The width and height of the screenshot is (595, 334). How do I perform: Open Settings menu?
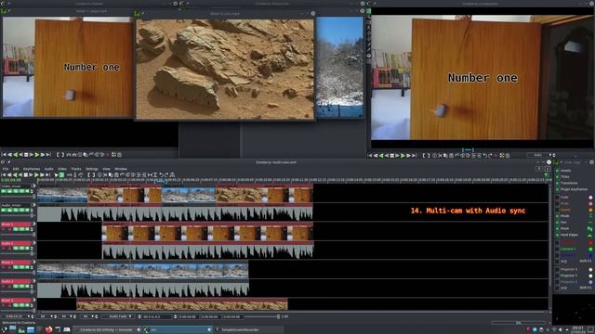coord(91,169)
